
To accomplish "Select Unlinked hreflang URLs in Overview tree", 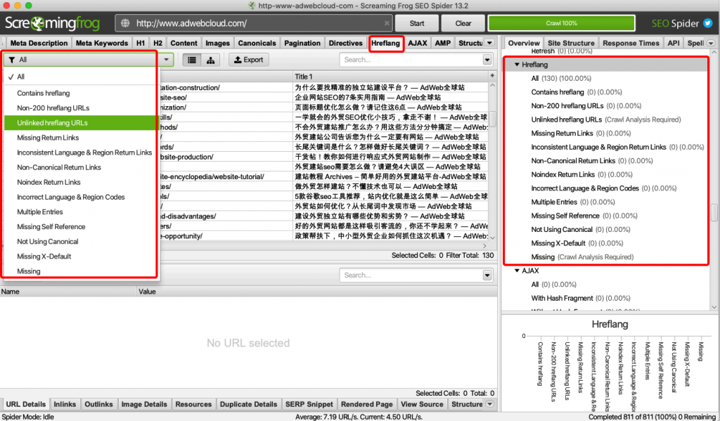I will point(605,119).
